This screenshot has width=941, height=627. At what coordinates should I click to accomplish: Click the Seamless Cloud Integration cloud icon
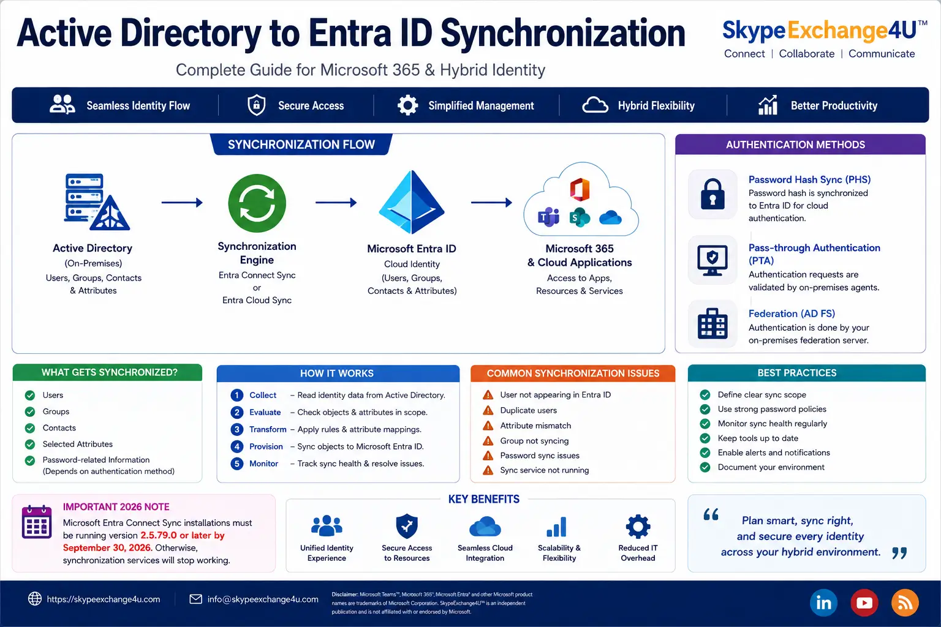[485, 527]
